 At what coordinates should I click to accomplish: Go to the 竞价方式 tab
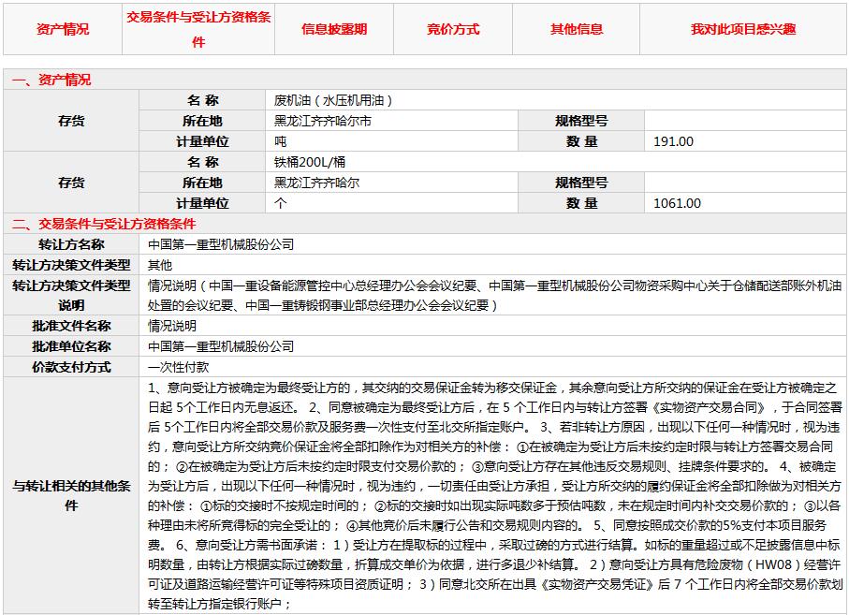(x=453, y=29)
